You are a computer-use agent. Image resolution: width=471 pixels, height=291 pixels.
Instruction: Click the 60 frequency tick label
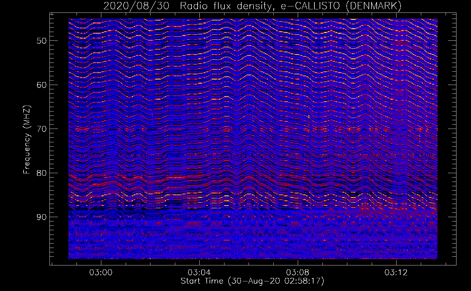point(42,85)
